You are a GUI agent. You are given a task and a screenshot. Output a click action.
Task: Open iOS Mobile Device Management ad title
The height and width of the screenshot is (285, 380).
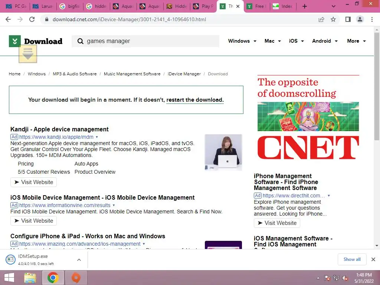[x=102, y=197]
